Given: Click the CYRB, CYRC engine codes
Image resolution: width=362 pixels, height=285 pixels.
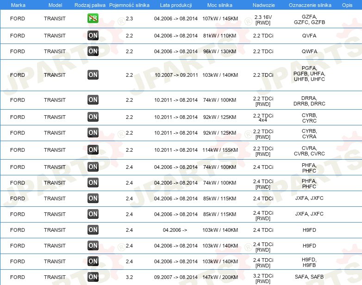Looking at the screenshot, I should pos(309,118).
